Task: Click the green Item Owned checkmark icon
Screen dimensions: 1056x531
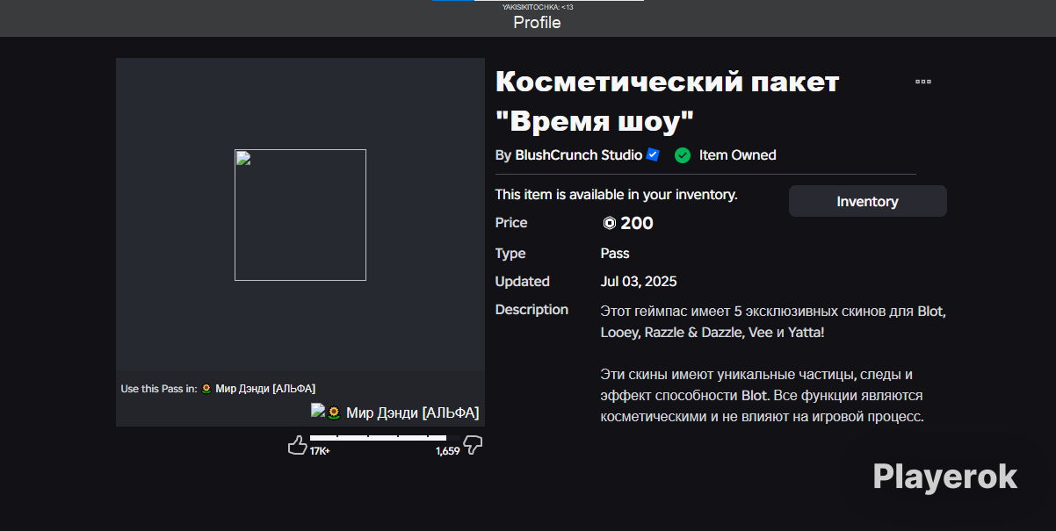Action: click(683, 155)
